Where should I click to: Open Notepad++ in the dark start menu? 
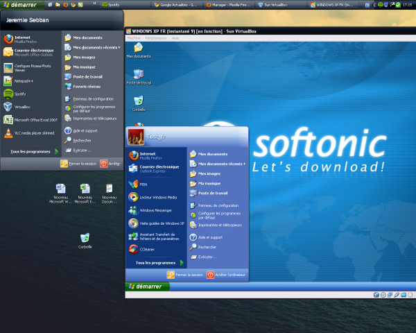pos(19,80)
